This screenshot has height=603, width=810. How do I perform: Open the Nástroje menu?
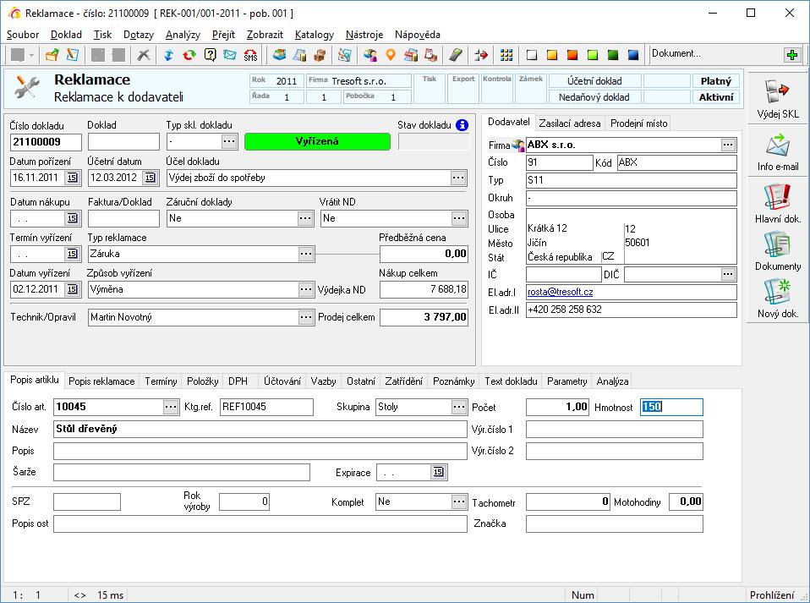pos(364,35)
